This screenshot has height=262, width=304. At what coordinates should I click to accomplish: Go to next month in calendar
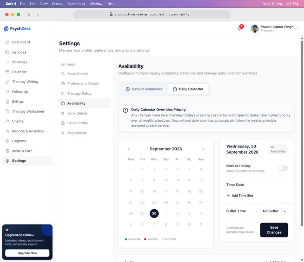tap(203, 149)
